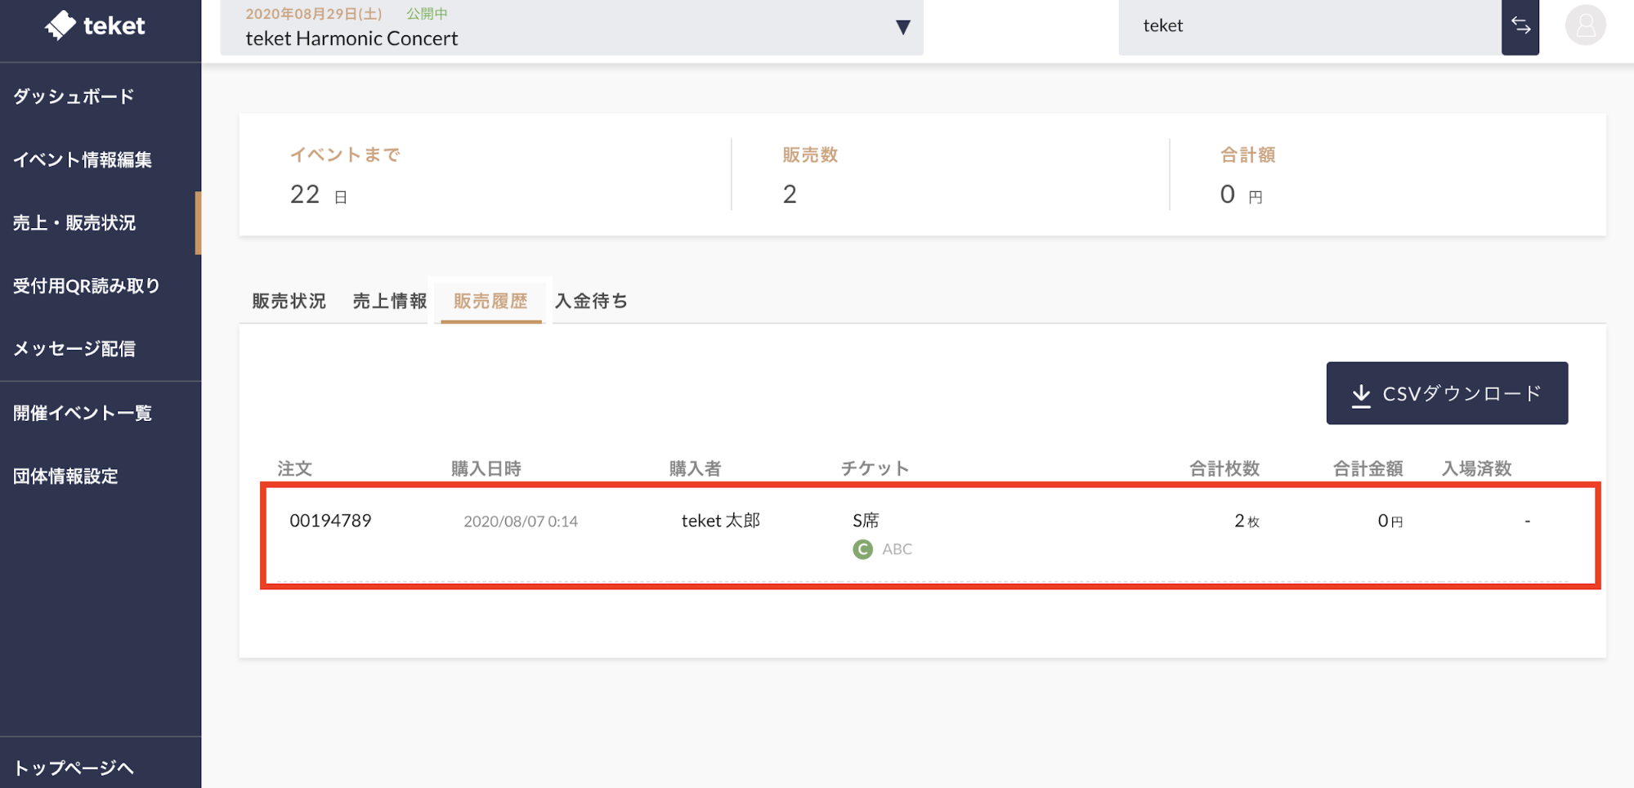Open the 入金待ち tab
Viewport: 1634px width, 788px height.
pyautogui.click(x=591, y=301)
